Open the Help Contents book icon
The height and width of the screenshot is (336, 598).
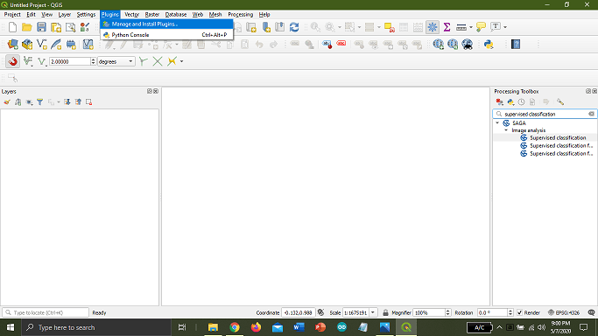point(516,45)
